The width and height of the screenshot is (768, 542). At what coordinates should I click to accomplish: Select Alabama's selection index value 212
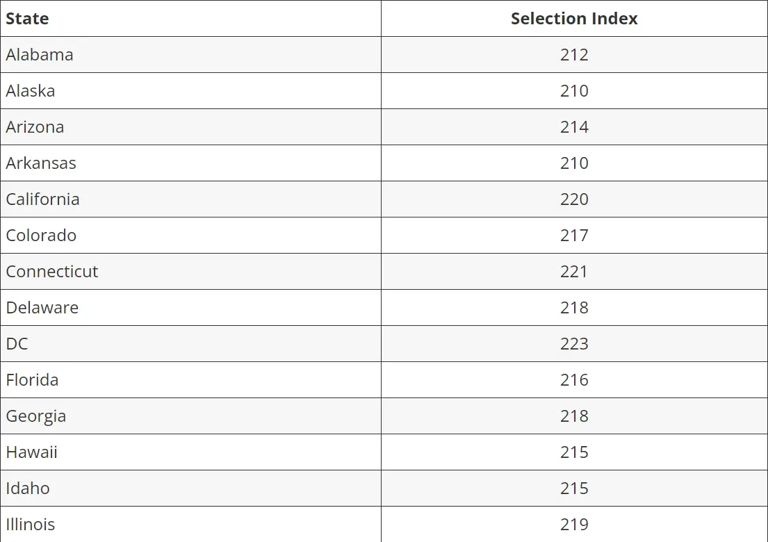[x=574, y=55]
